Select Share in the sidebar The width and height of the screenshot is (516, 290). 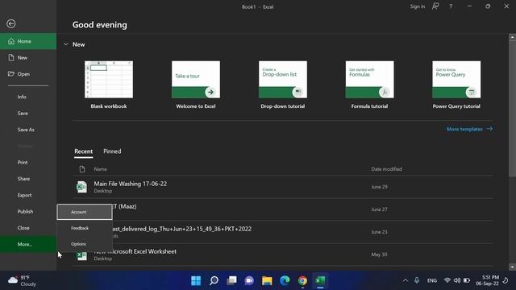pyautogui.click(x=28, y=179)
